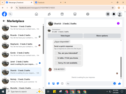Open the purple conversation information icon

(x=118, y=23)
